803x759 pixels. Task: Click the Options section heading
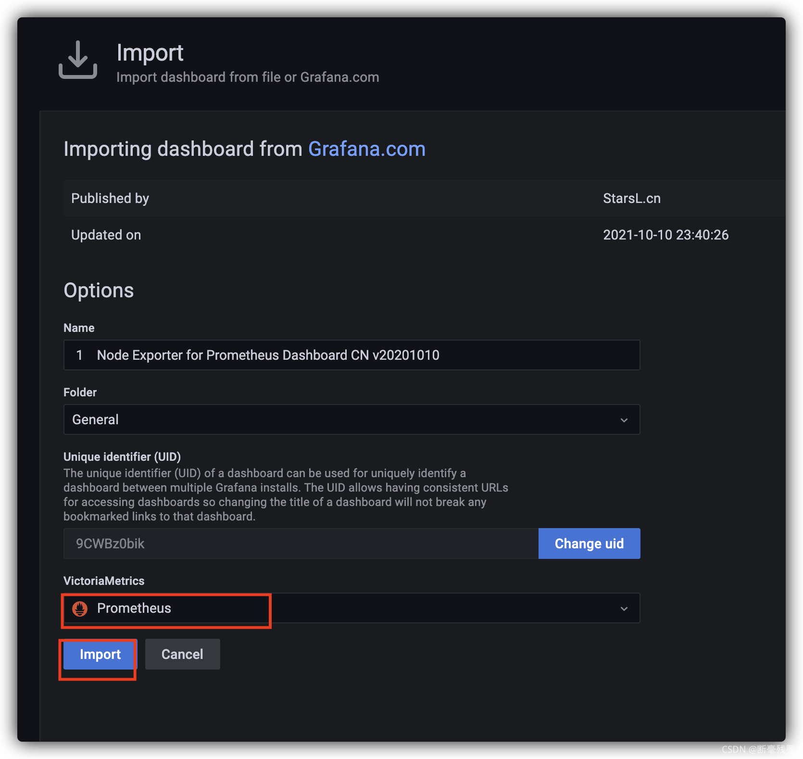[99, 291]
